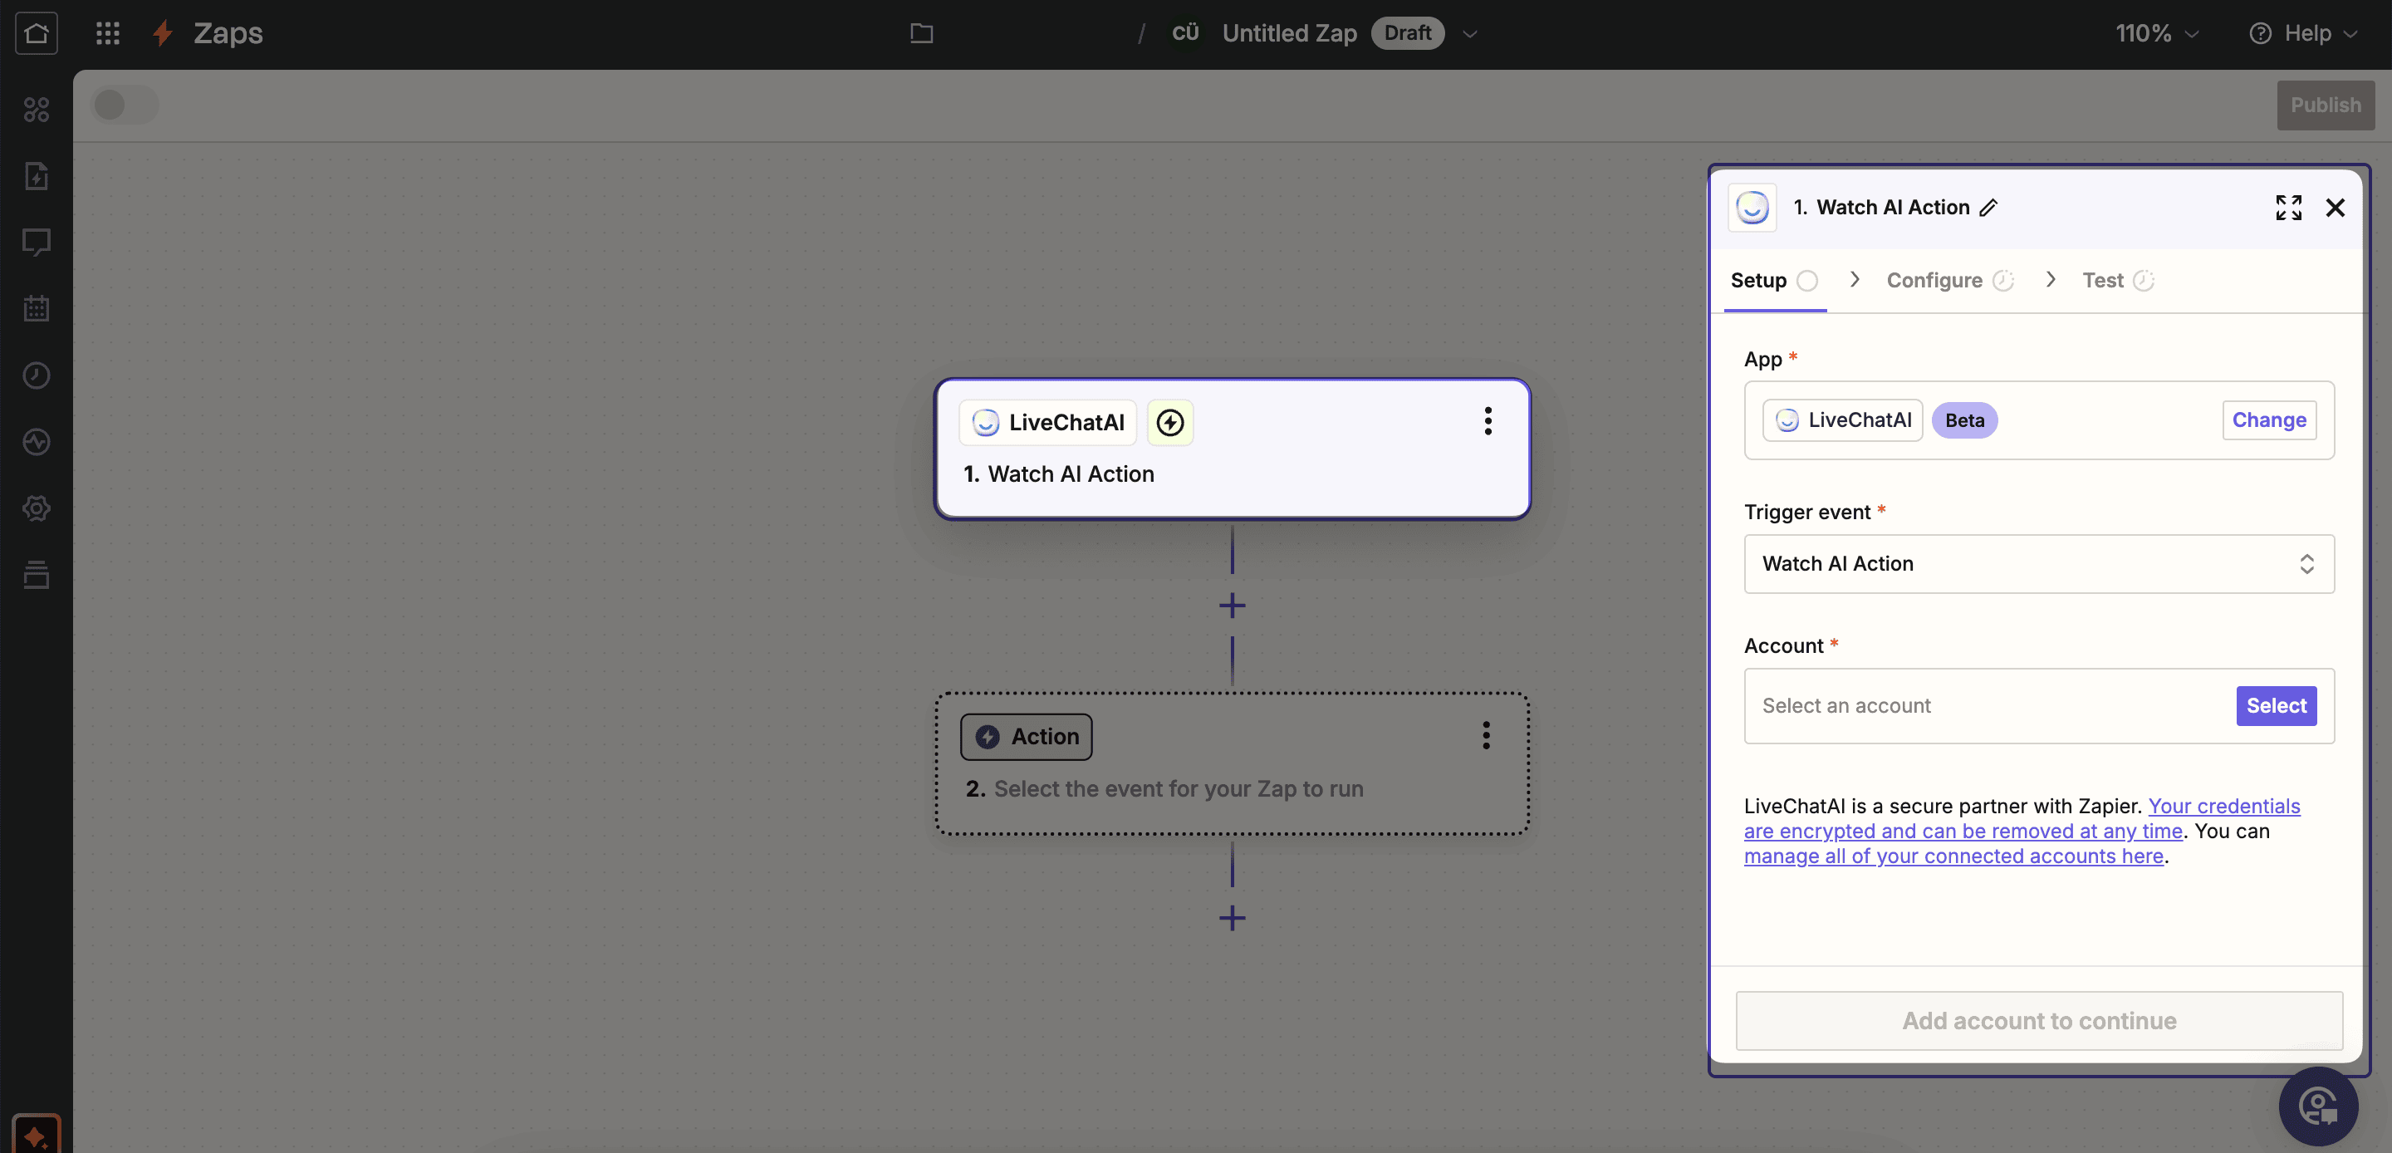Switch to the Setup tab
Viewport: 2392px width, 1153px height.
(x=1775, y=280)
